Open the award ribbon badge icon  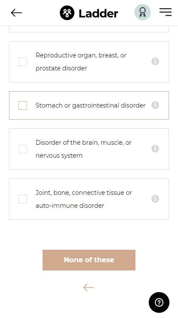(x=143, y=12)
